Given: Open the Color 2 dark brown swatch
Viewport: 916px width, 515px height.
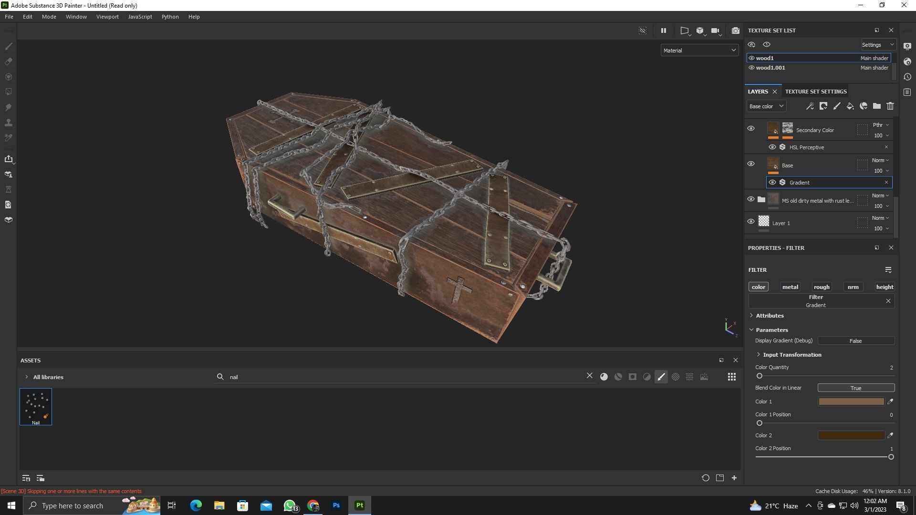Looking at the screenshot, I should click(851, 435).
